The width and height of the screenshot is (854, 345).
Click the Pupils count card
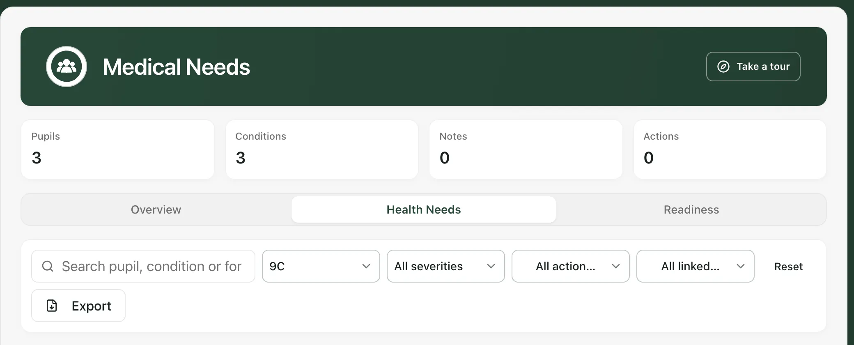pos(118,149)
